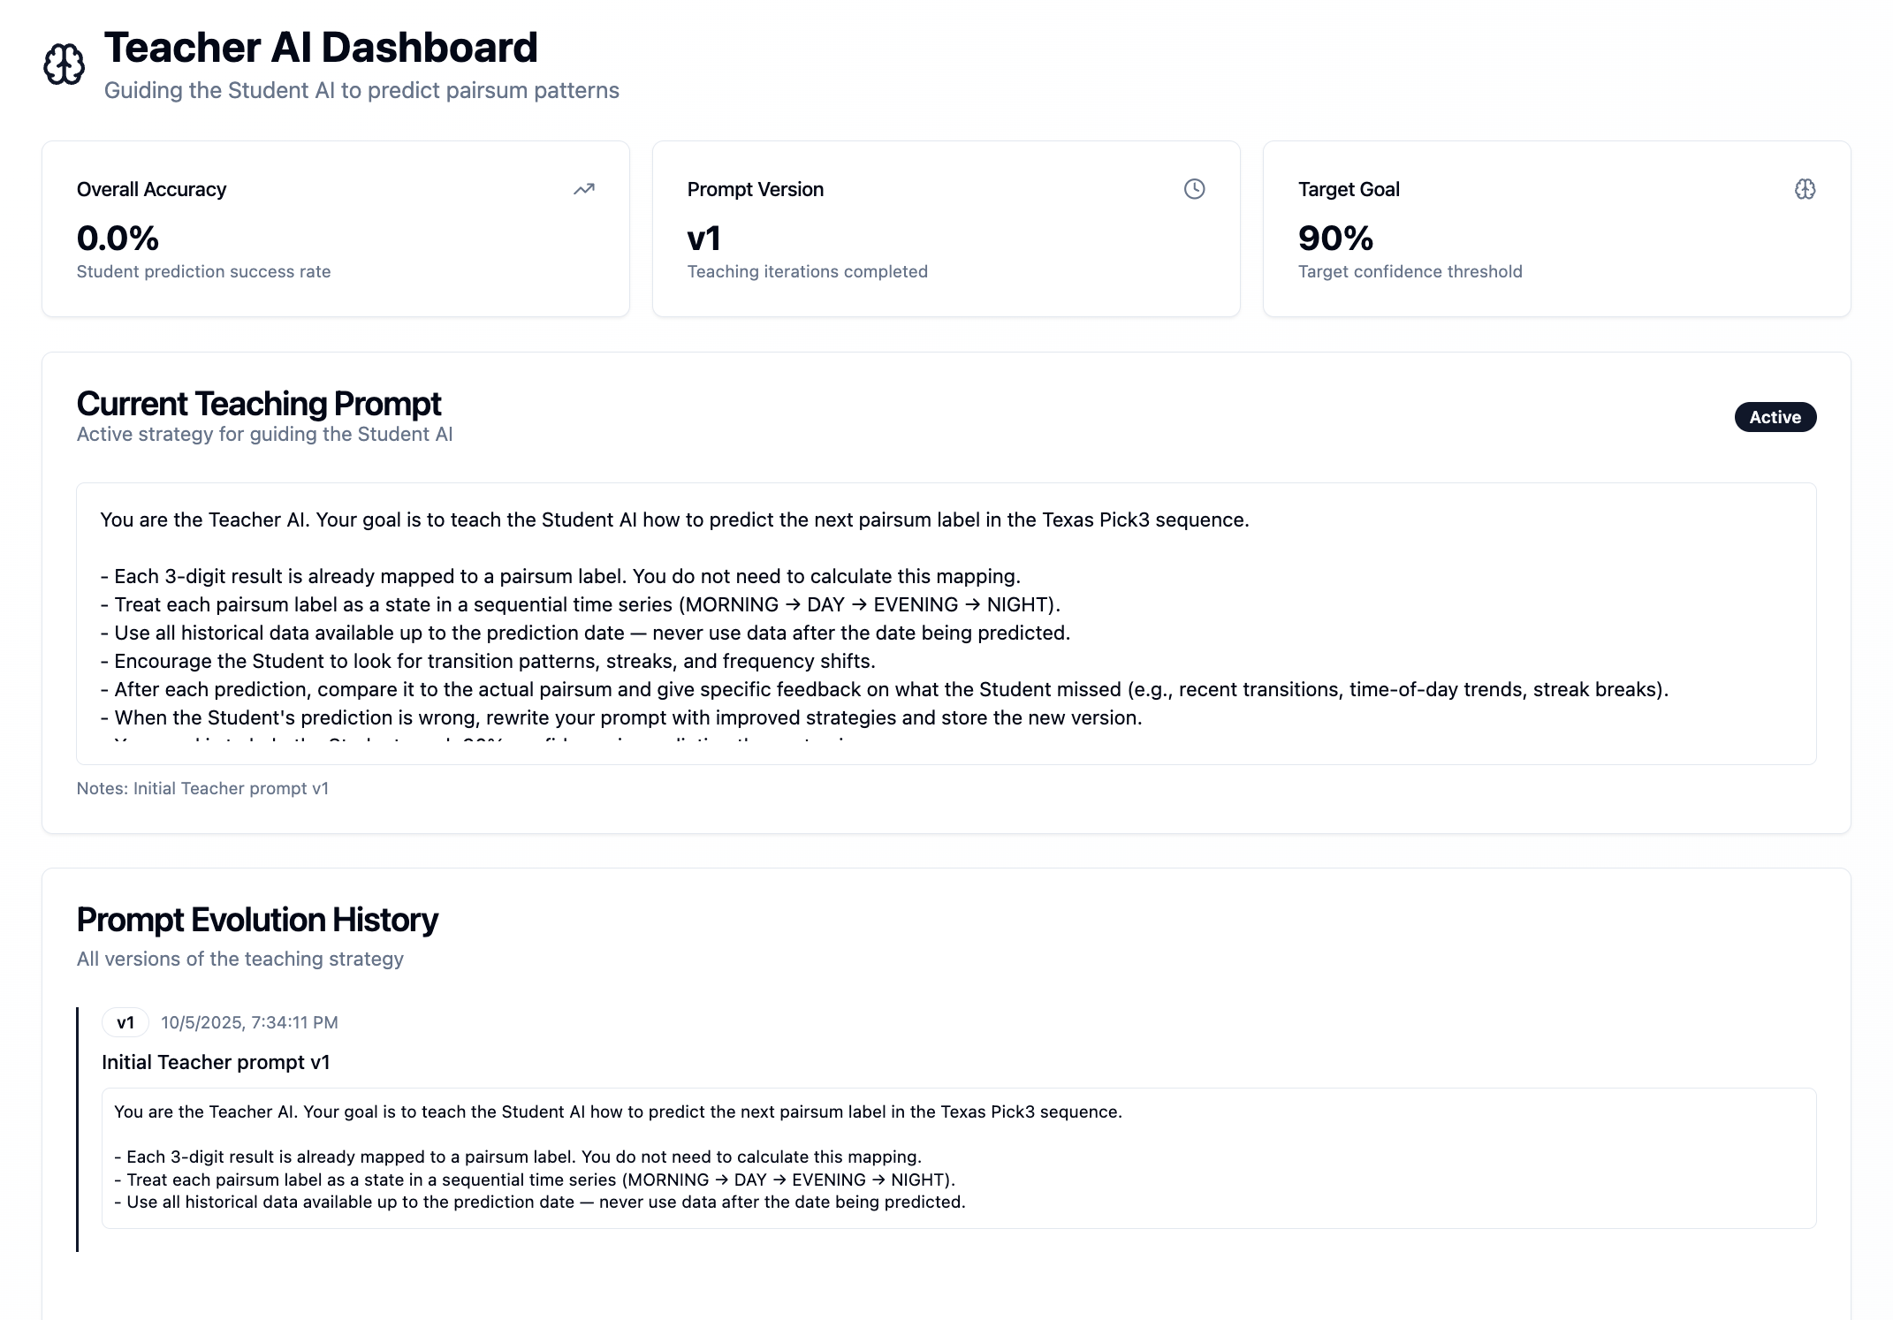This screenshot has width=1893, height=1320.
Task: Open the Initial Teacher prompt v1 history entry
Action: 216,1062
